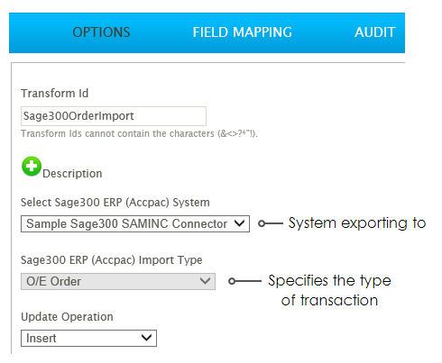Click the Sage300 ERP (Accpac) Import Type label
The image size is (442, 363).
112,260
